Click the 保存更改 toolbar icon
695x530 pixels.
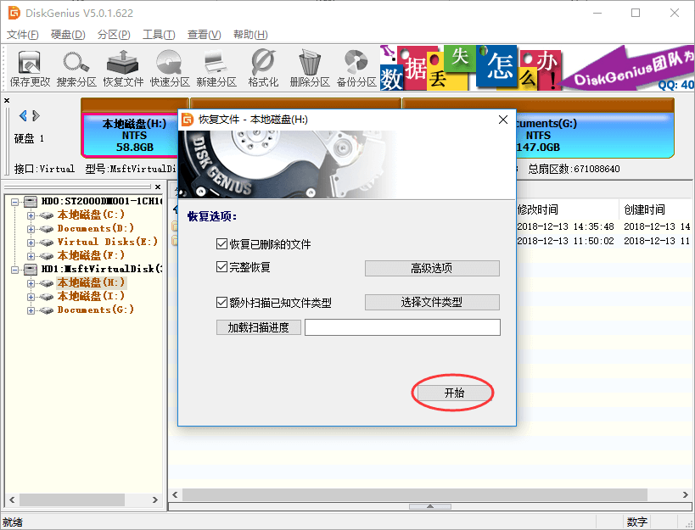point(29,67)
